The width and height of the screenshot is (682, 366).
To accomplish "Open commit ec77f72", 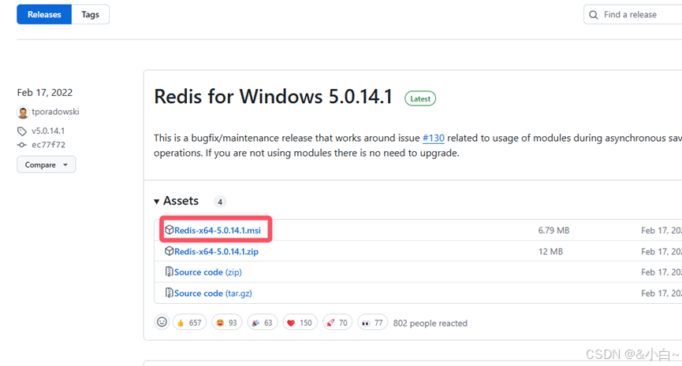I will pos(48,145).
